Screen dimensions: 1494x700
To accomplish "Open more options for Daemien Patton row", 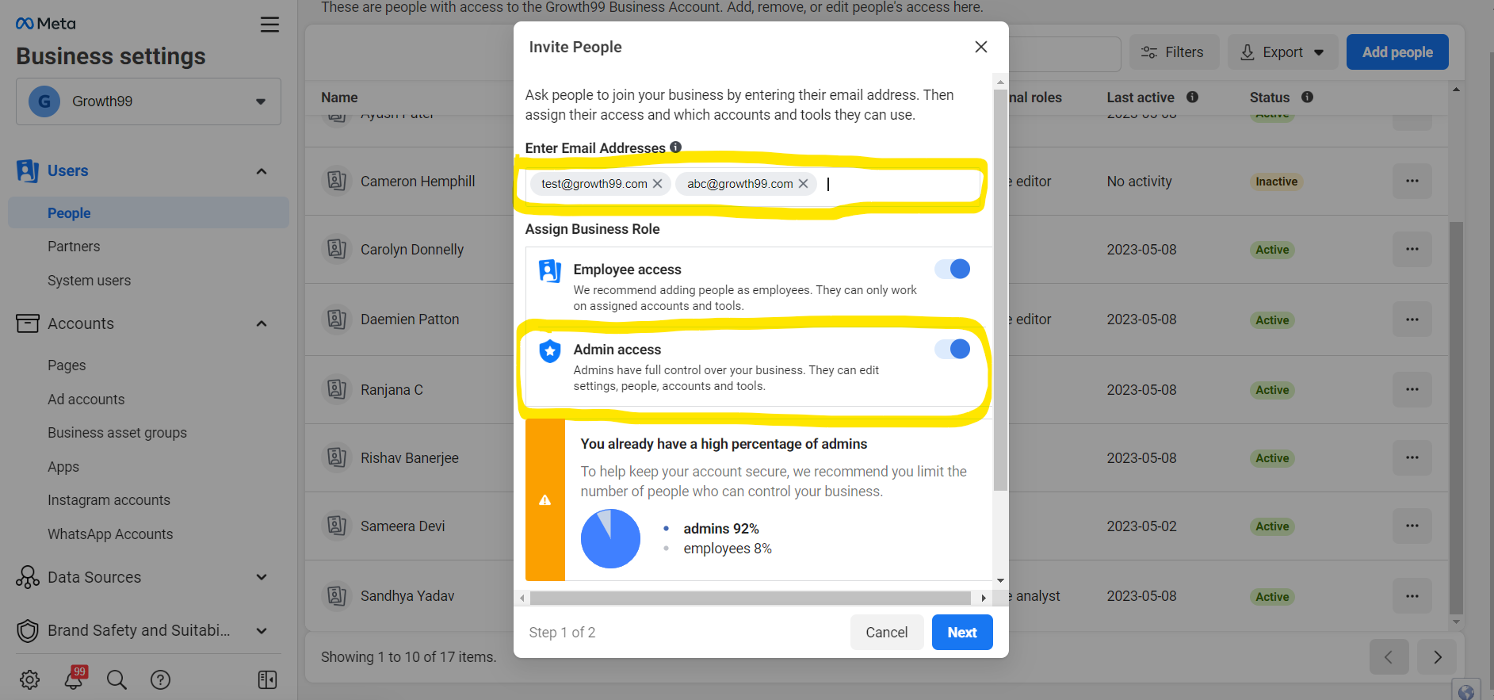I will coord(1412,319).
